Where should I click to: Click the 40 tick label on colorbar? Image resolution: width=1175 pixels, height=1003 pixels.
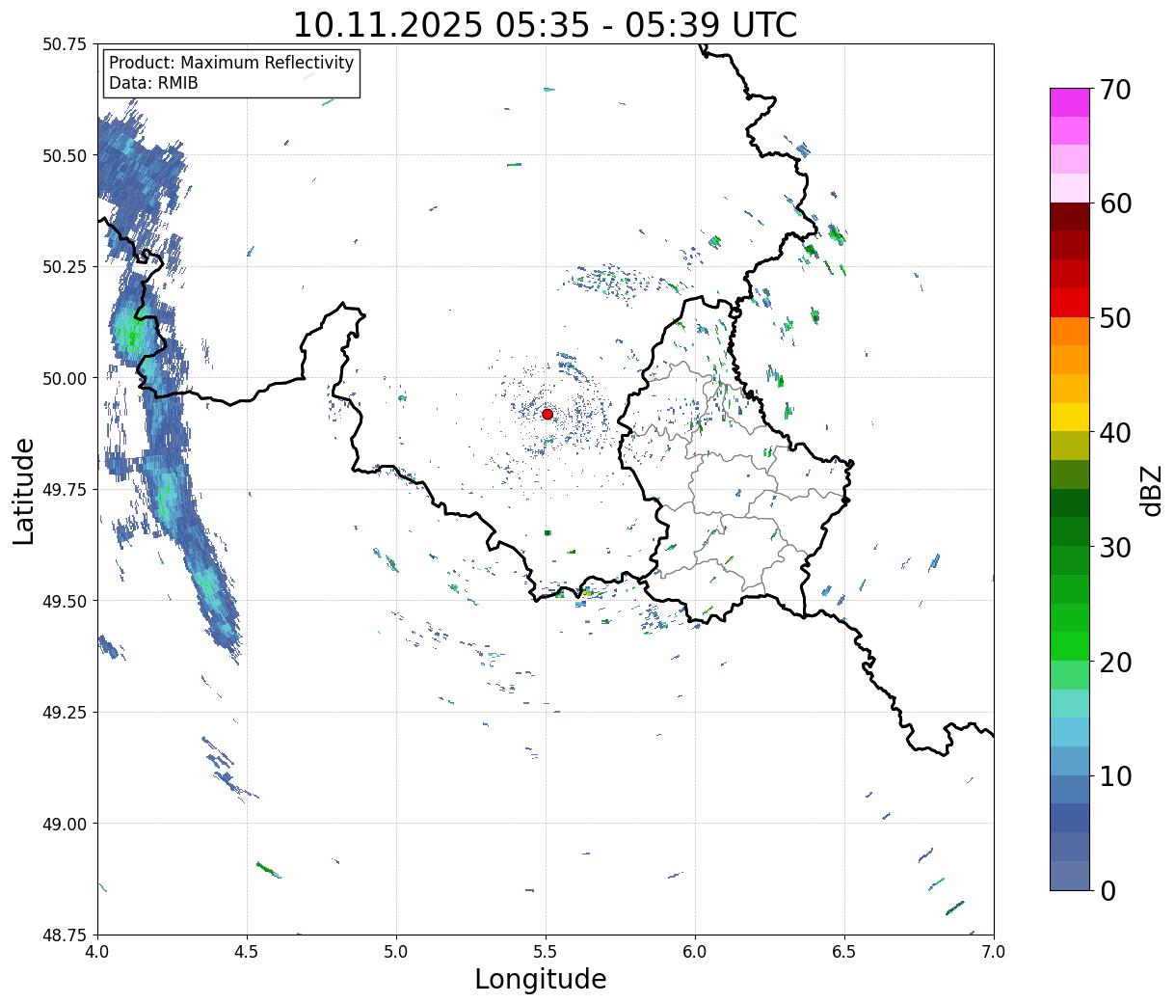1114,432
